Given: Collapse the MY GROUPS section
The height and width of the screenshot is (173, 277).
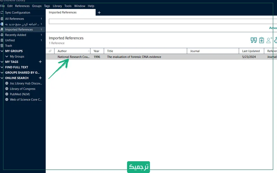Looking at the screenshot, I should click(2, 51).
